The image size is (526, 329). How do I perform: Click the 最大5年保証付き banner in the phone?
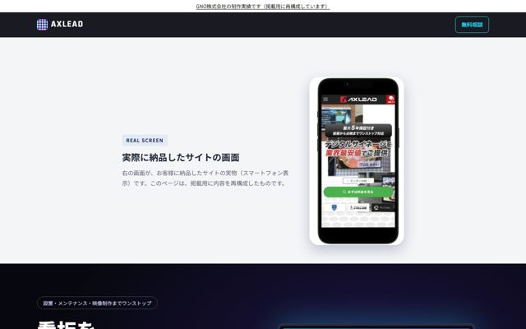pyautogui.click(x=358, y=131)
